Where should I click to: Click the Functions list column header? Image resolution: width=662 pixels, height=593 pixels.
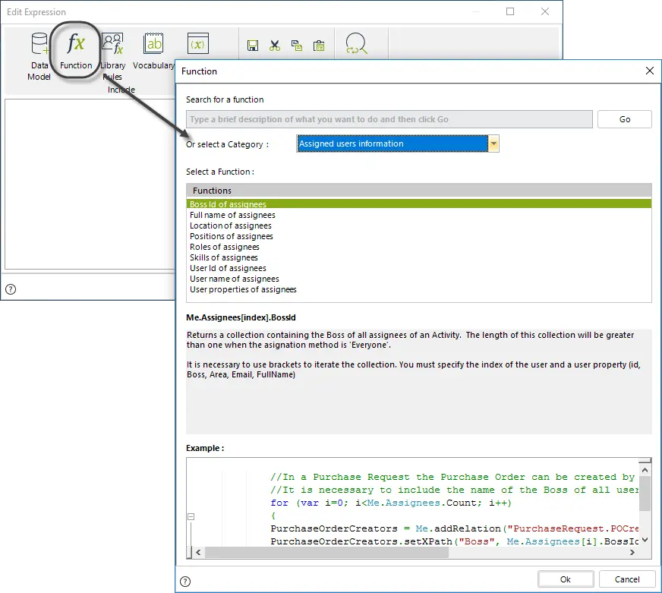click(419, 191)
